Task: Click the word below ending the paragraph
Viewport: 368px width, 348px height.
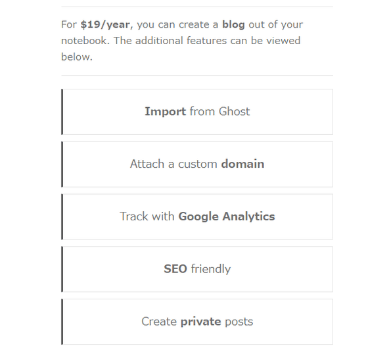Action: click(77, 57)
